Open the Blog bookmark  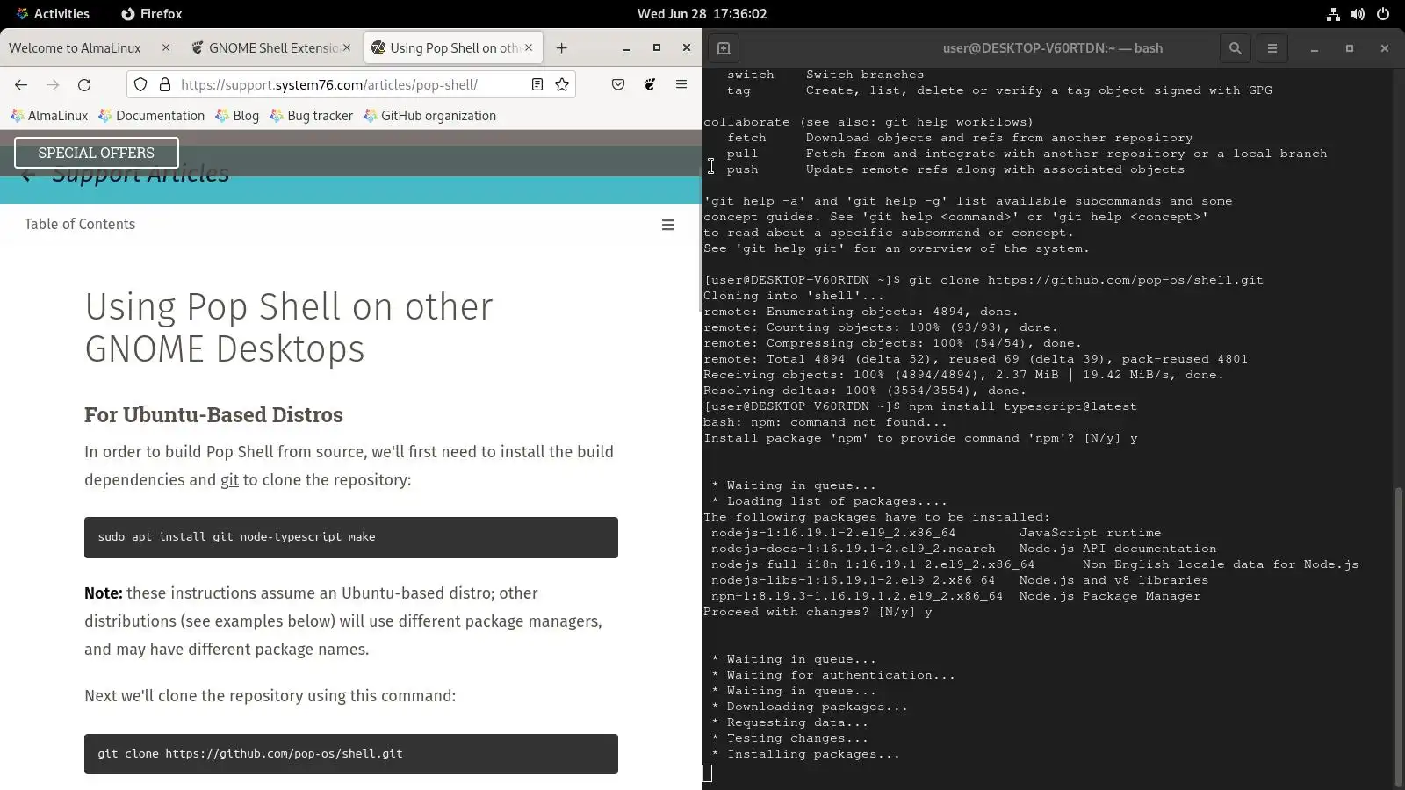(237, 116)
